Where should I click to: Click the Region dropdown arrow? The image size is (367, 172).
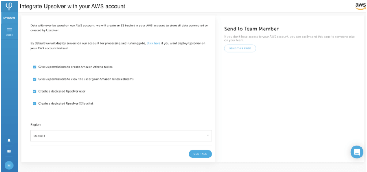tap(208, 136)
